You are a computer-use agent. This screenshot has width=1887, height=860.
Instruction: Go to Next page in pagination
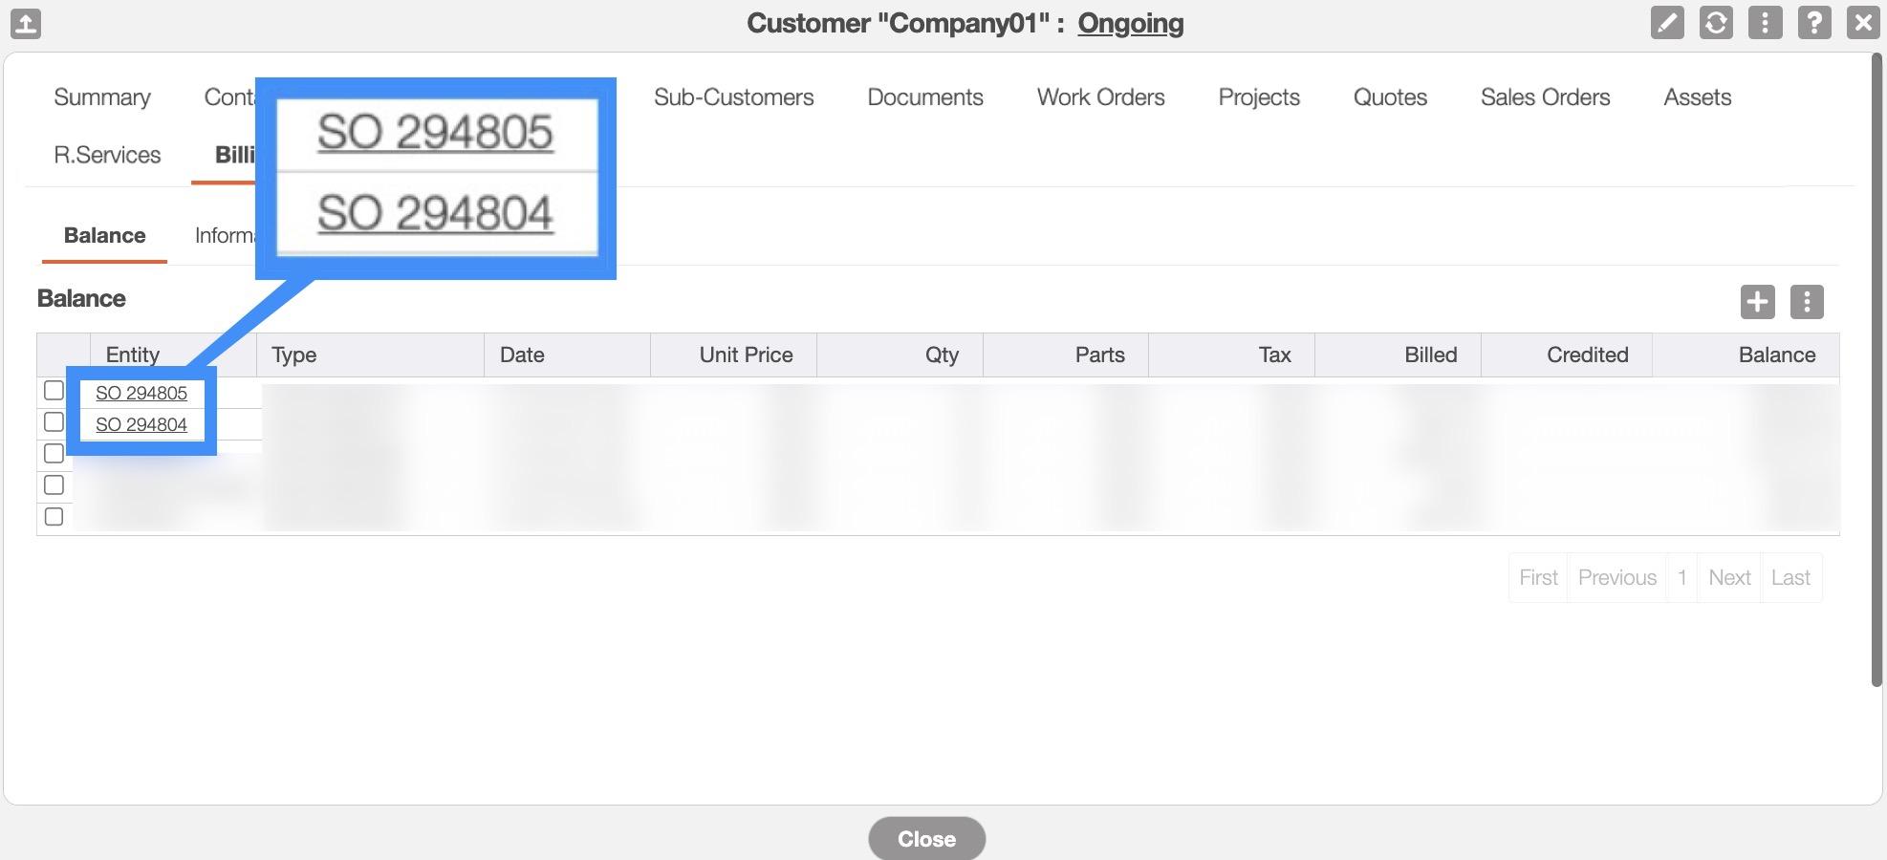[1728, 578]
